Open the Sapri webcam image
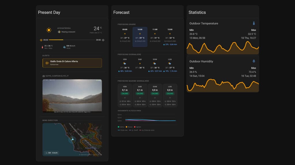This screenshot has width=295, height=165. [72, 96]
